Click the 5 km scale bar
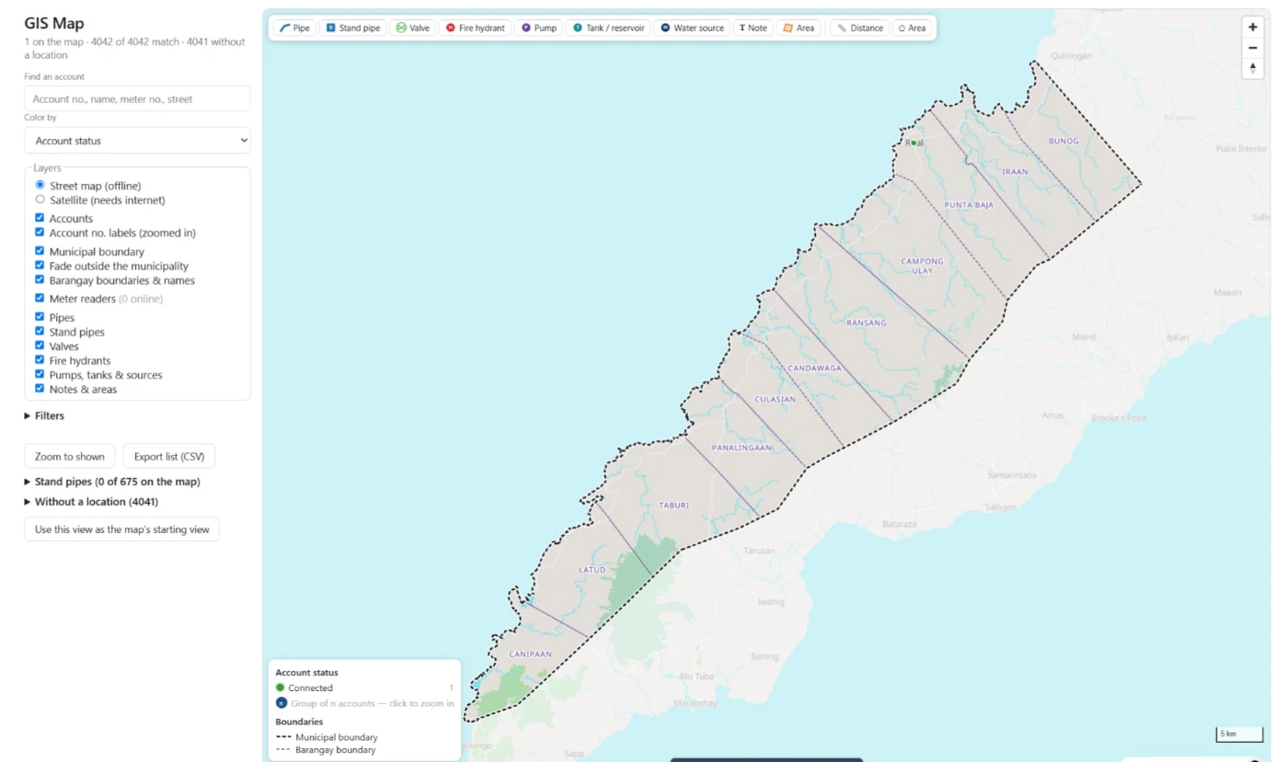 pos(1238,734)
